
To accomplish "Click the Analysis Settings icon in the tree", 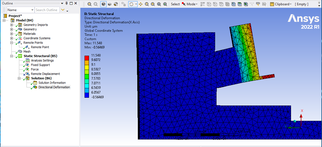I will click(27, 60).
